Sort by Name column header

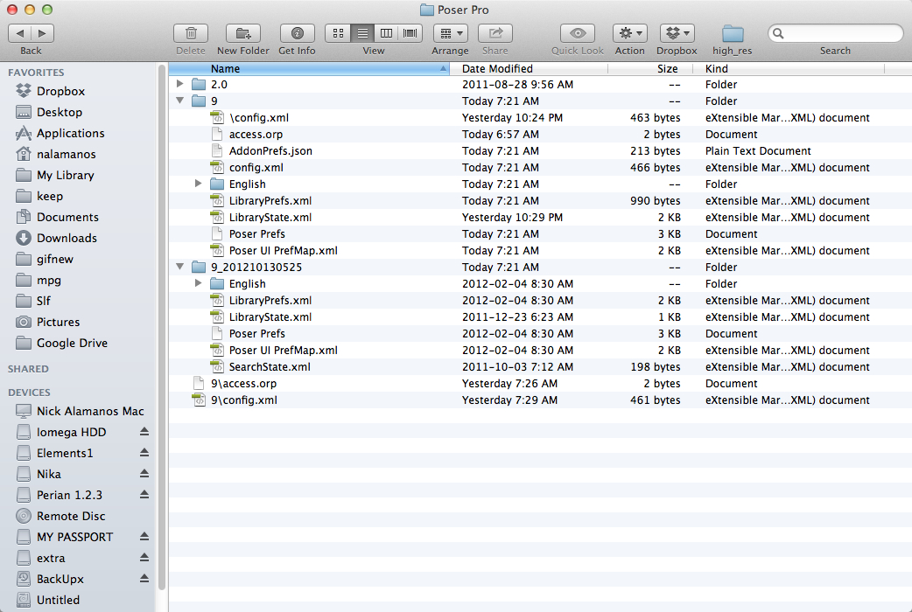click(x=308, y=68)
